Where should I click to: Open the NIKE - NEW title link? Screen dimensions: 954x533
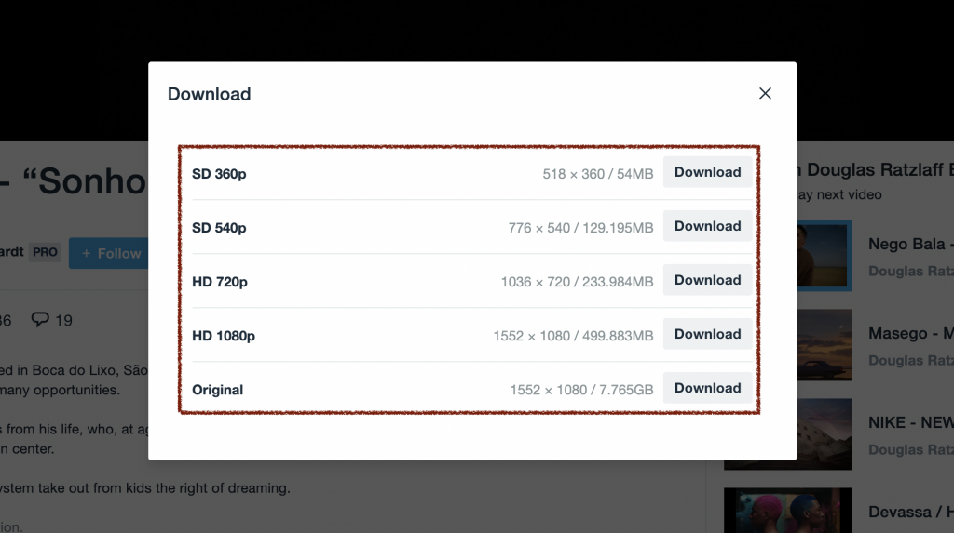tap(911, 422)
